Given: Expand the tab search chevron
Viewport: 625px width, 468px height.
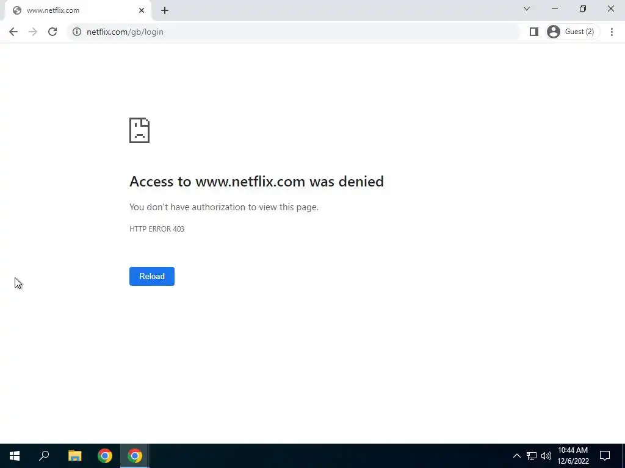Looking at the screenshot, I should [x=527, y=9].
